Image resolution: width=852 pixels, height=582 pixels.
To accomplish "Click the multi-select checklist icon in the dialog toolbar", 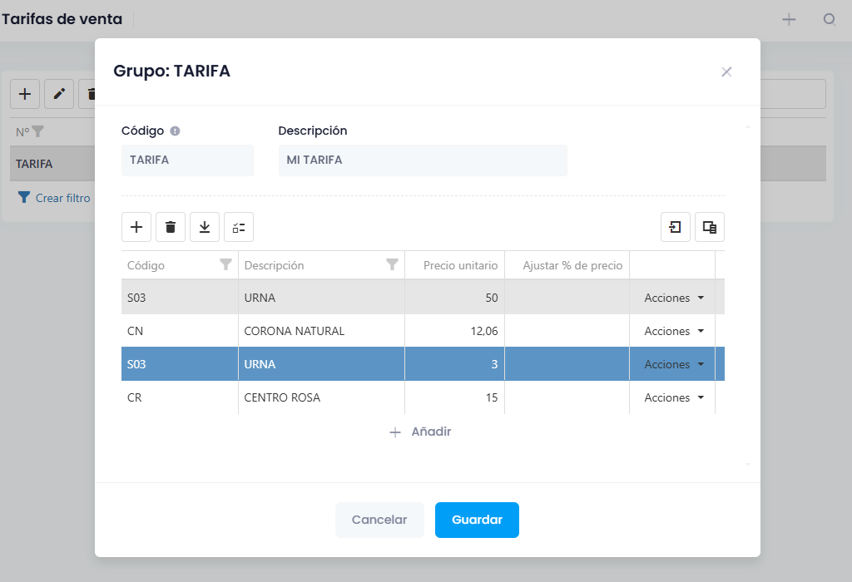I will tap(239, 227).
